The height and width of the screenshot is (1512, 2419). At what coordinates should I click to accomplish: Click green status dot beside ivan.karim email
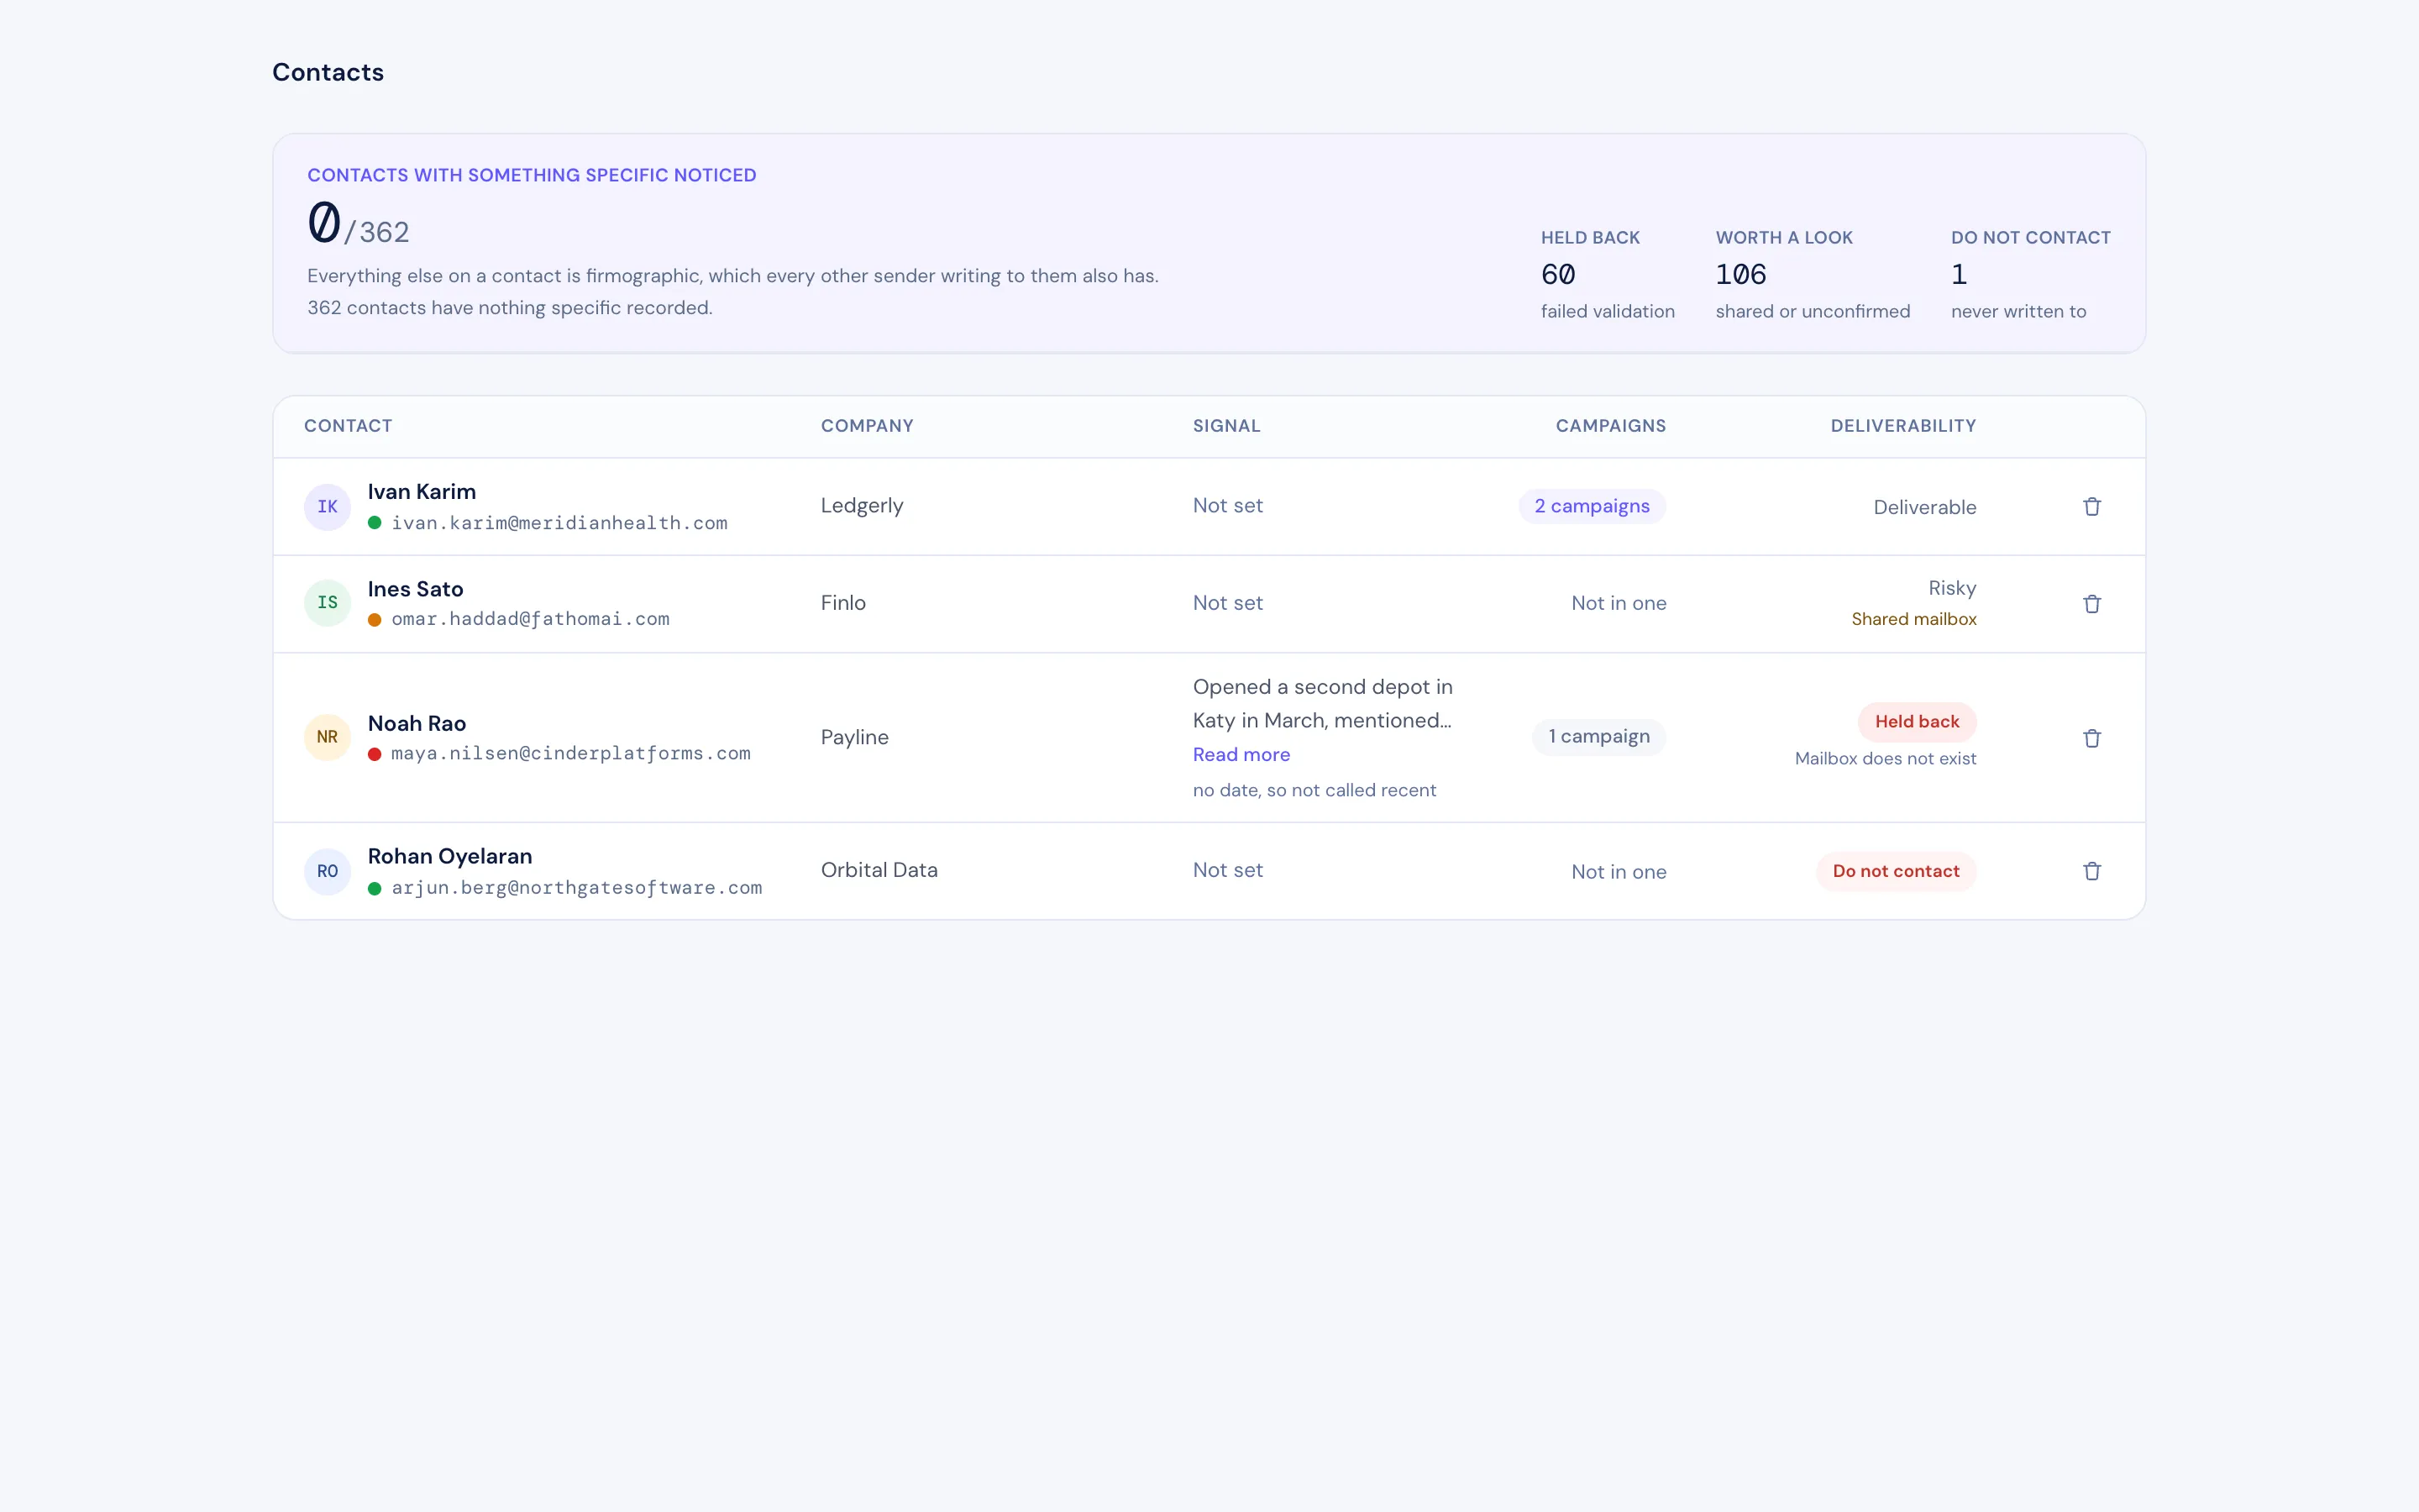375,523
